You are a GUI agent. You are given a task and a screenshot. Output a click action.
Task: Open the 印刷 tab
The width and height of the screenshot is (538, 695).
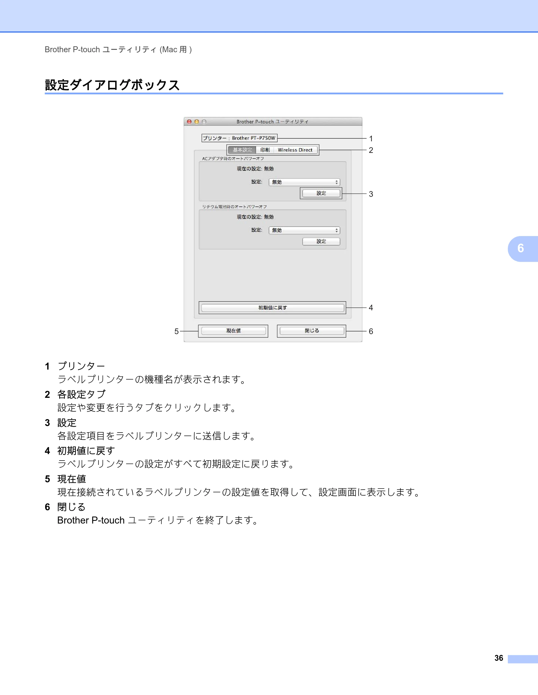tap(265, 150)
